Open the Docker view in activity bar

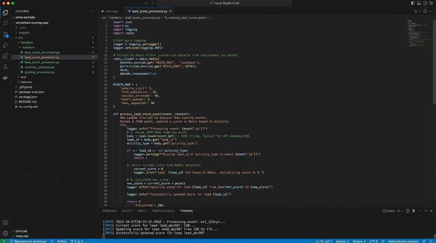coord(5,78)
